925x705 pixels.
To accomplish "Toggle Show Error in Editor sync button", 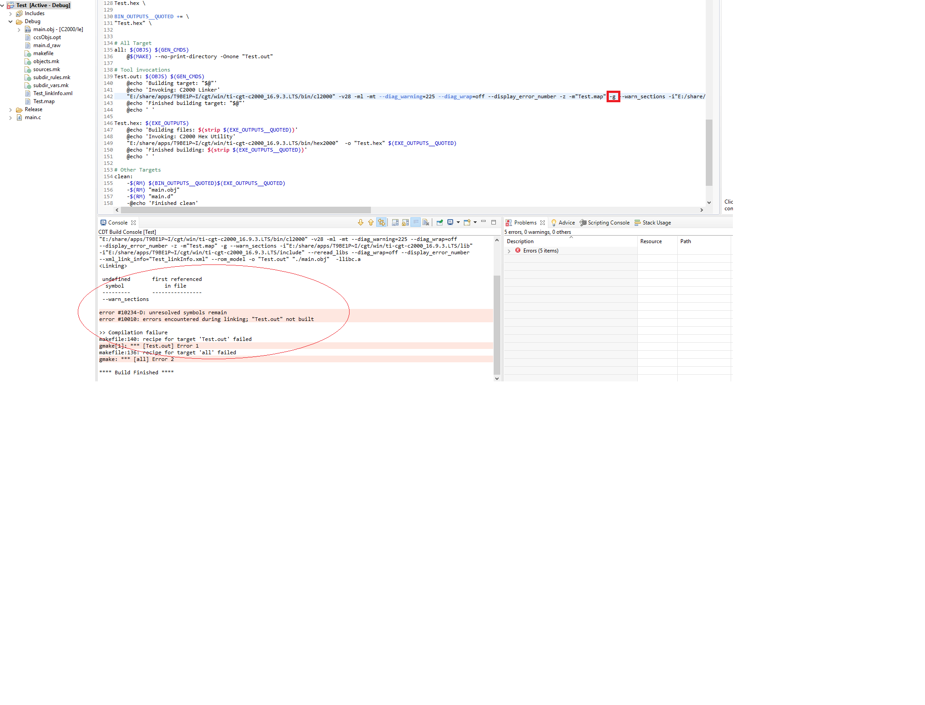I will click(381, 222).
